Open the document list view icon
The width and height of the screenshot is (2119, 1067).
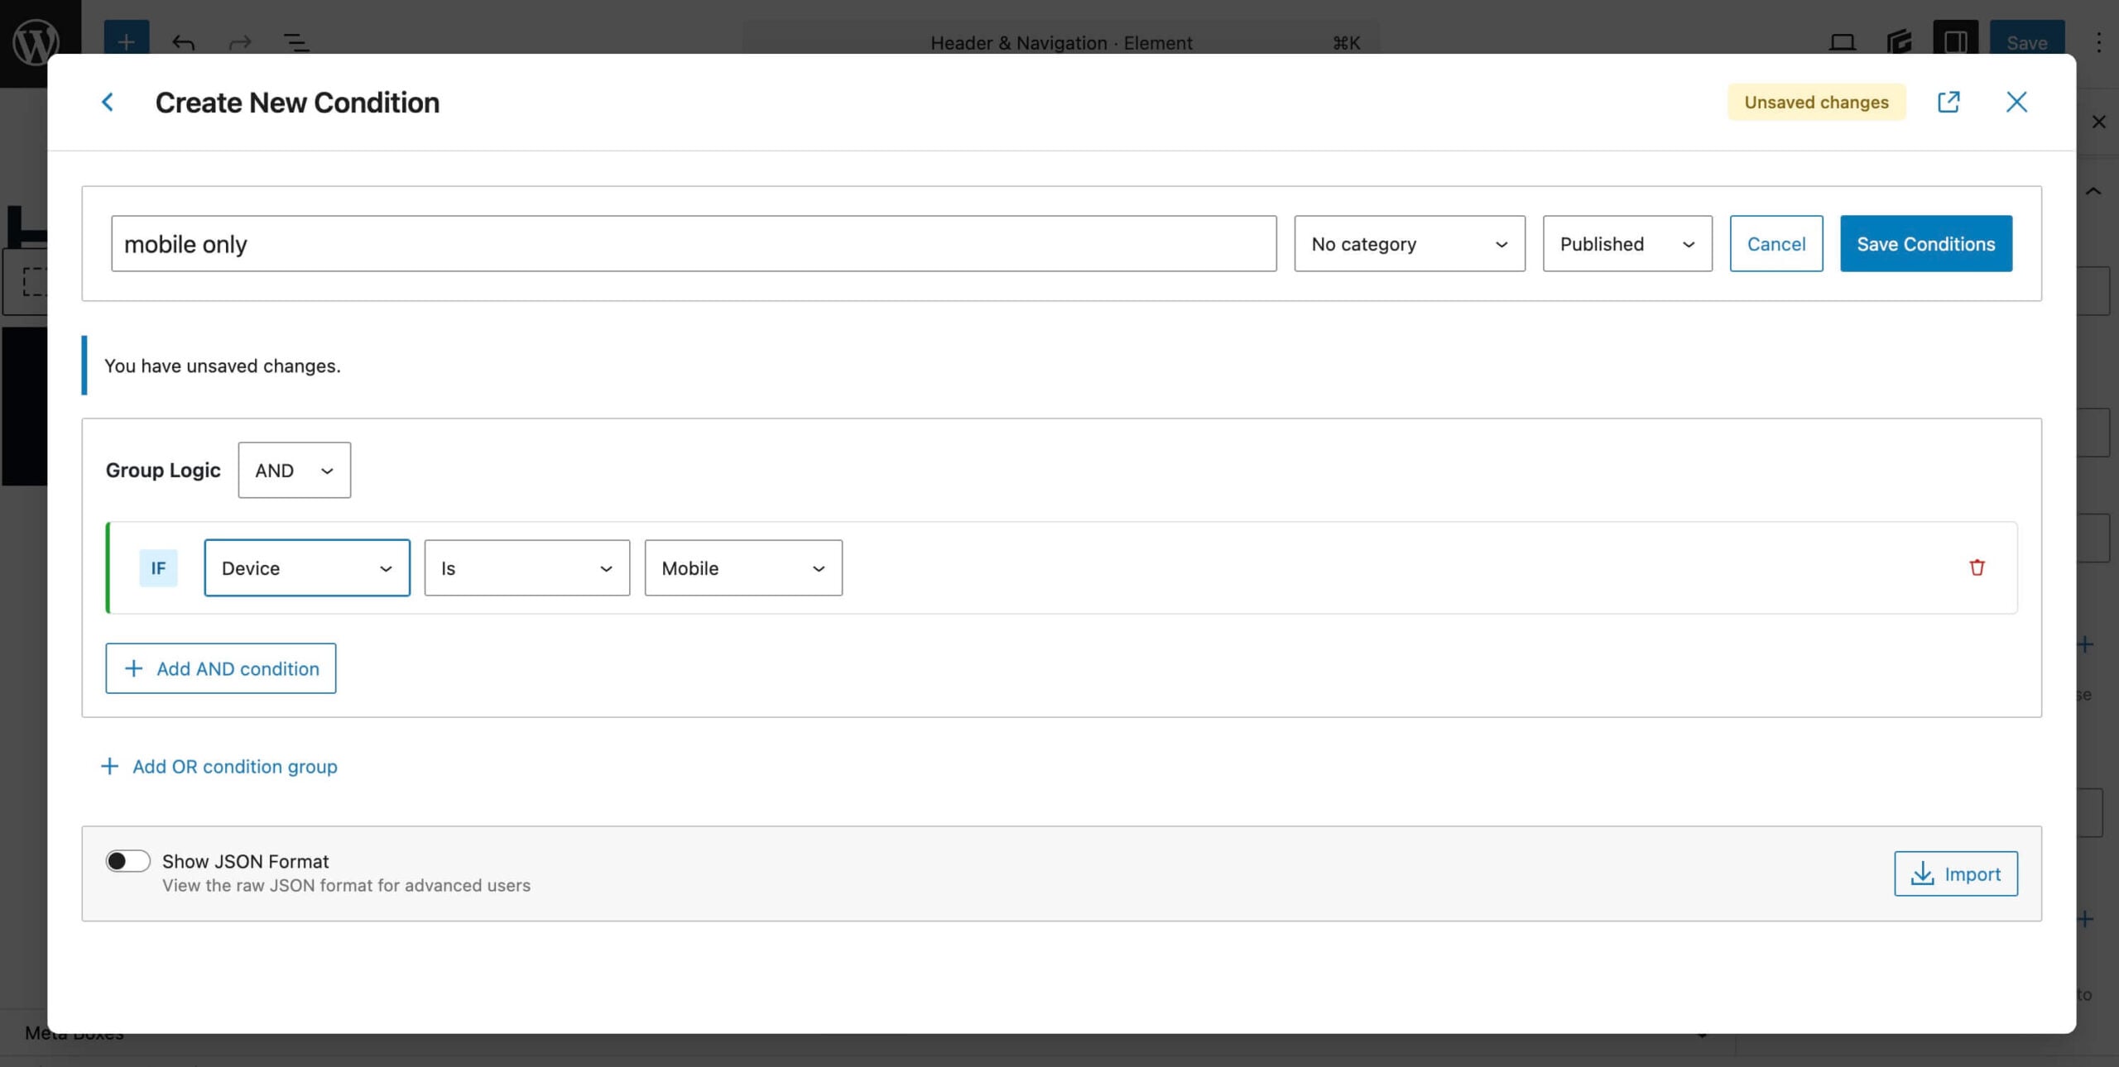(x=295, y=44)
